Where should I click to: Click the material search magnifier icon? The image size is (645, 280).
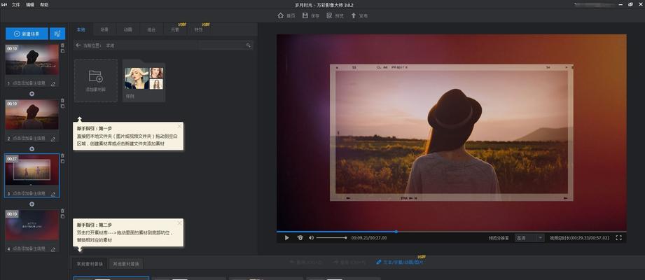pyautogui.click(x=249, y=45)
